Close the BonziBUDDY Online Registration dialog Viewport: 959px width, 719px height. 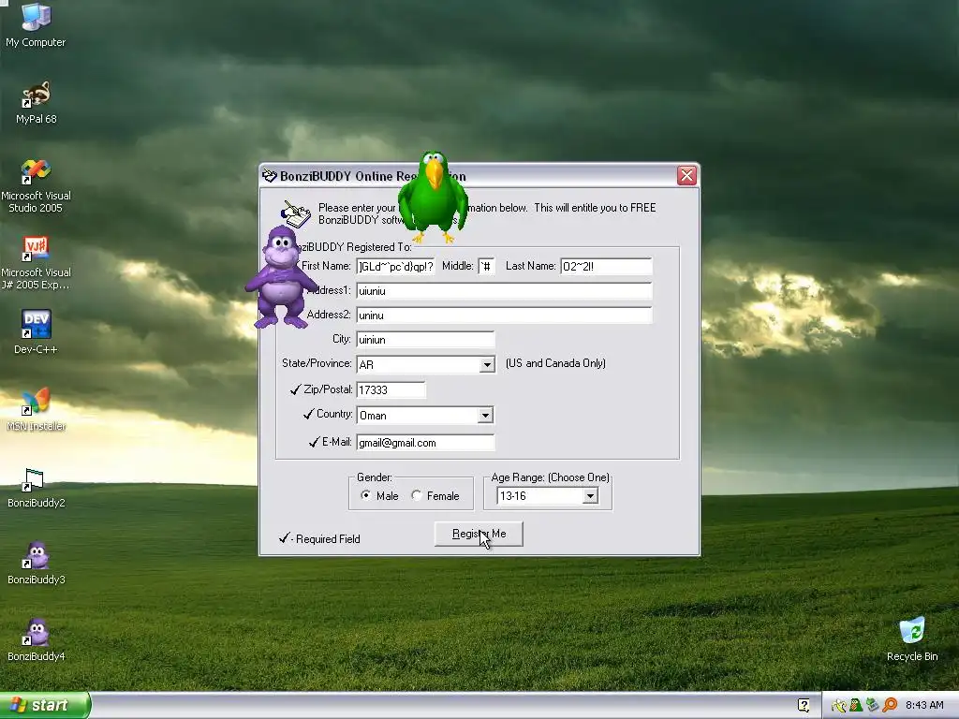(686, 175)
